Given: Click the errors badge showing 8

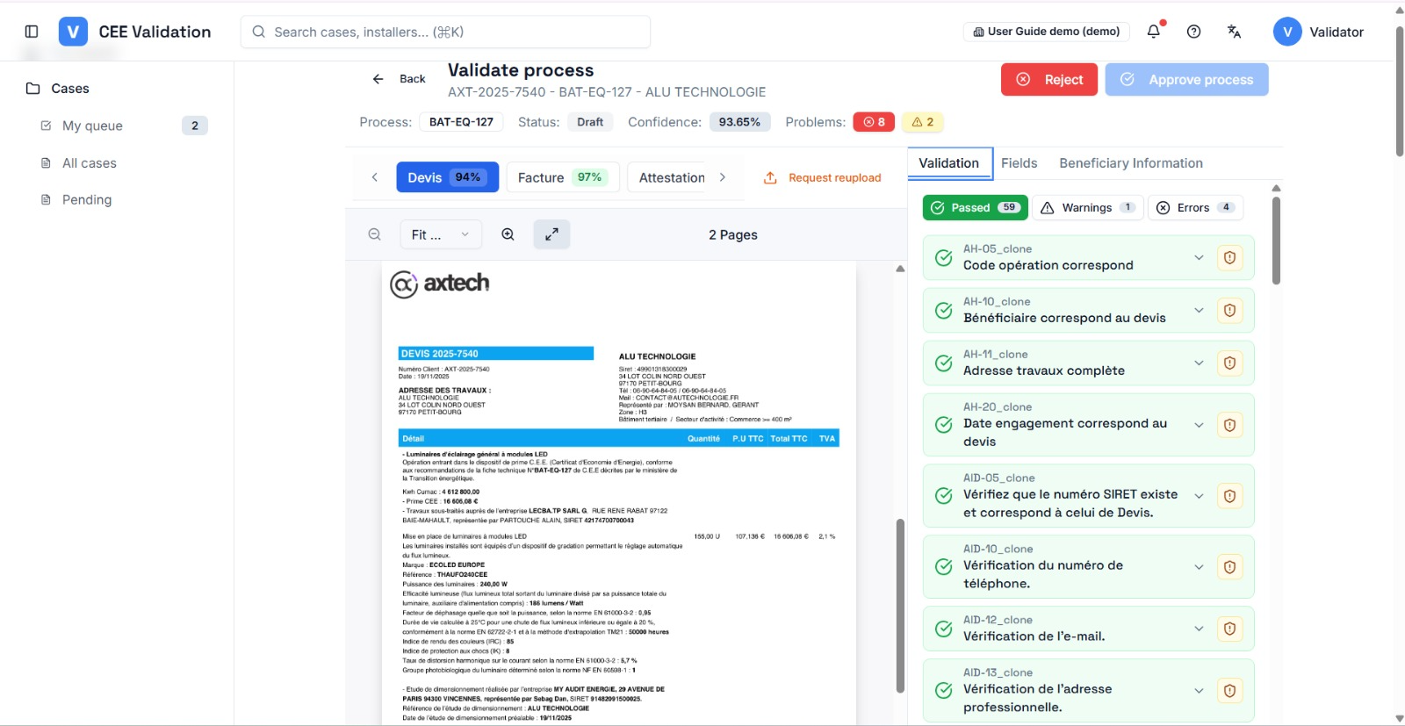Looking at the screenshot, I should pos(874,122).
